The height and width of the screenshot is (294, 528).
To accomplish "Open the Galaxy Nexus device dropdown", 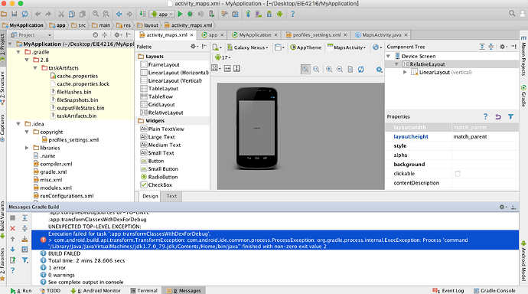I will pyautogui.click(x=248, y=47).
